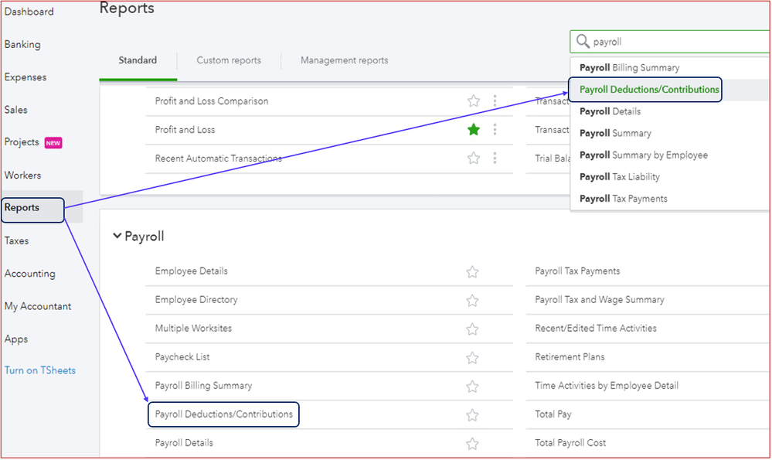Open Reports in the sidebar
This screenshot has width=772, height=460.
(x=22, y=207)
